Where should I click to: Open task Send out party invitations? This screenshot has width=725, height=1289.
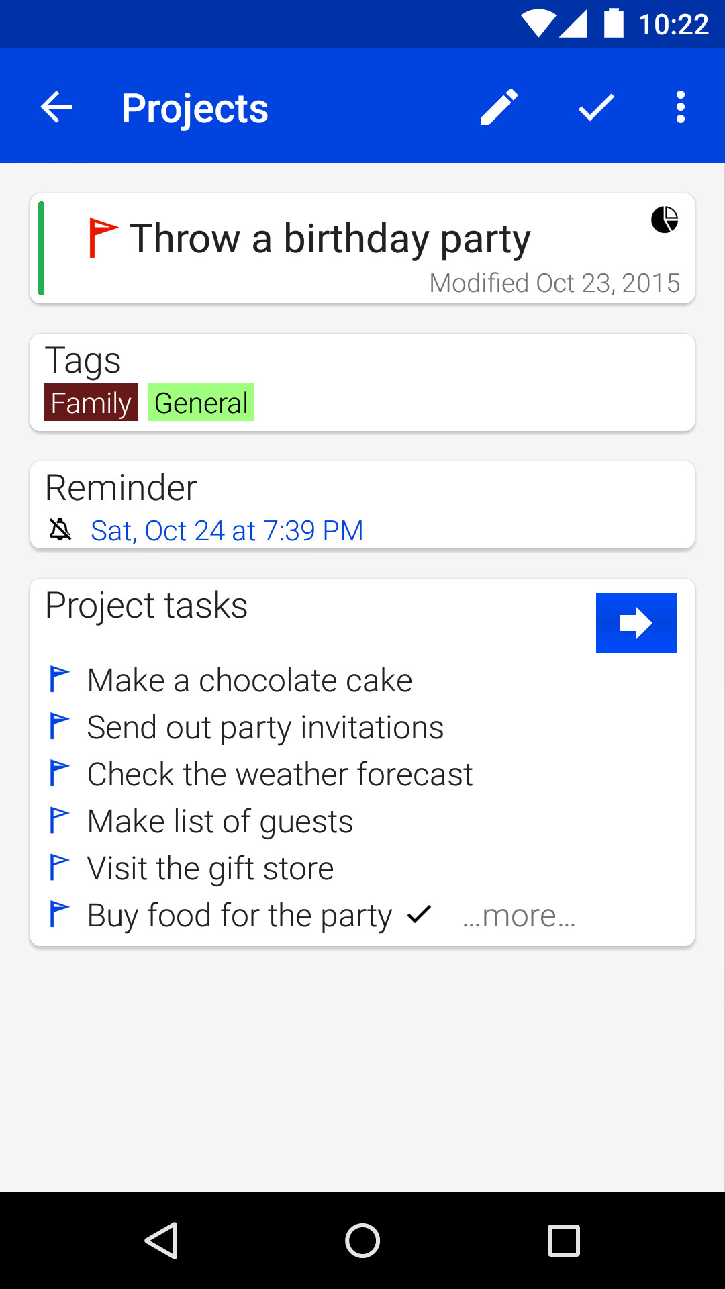pos(265,728)
